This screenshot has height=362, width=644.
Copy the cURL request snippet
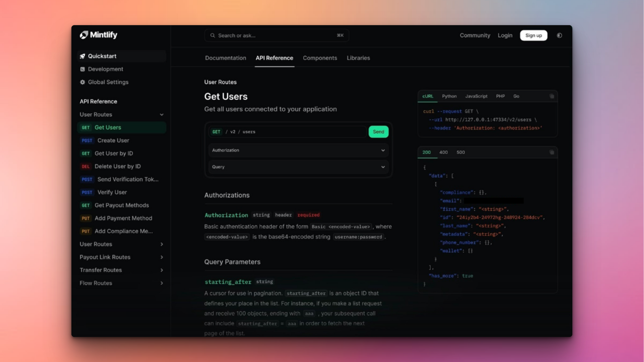click(552, 96)
